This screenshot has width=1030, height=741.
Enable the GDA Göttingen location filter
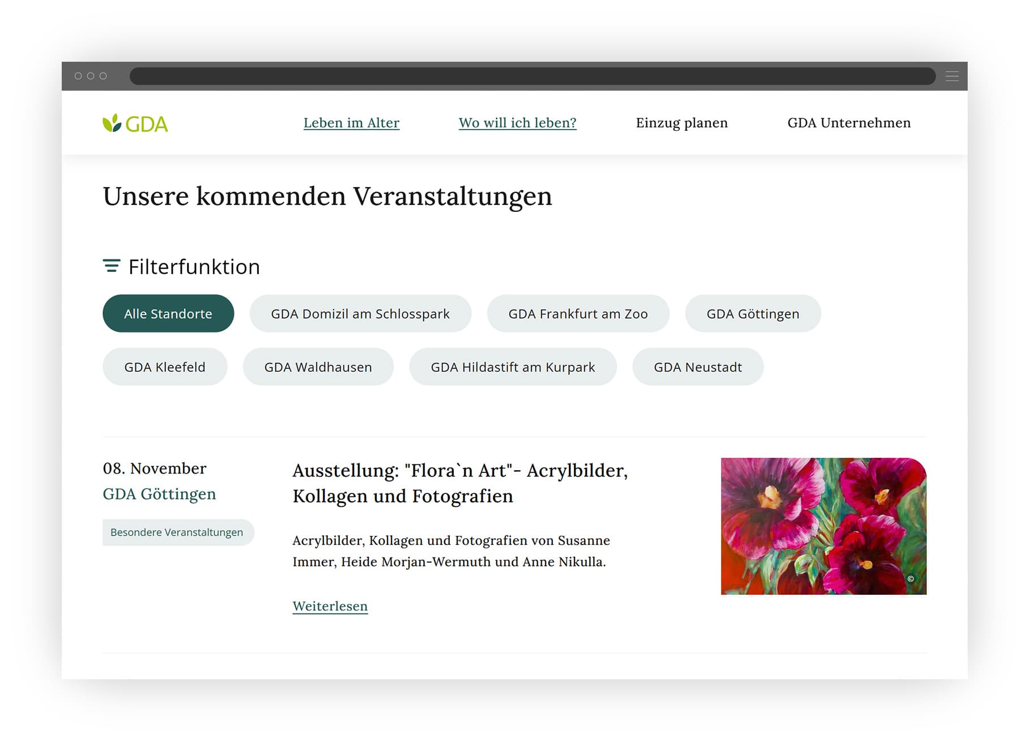pyautogui.click(x=752, y=313)
